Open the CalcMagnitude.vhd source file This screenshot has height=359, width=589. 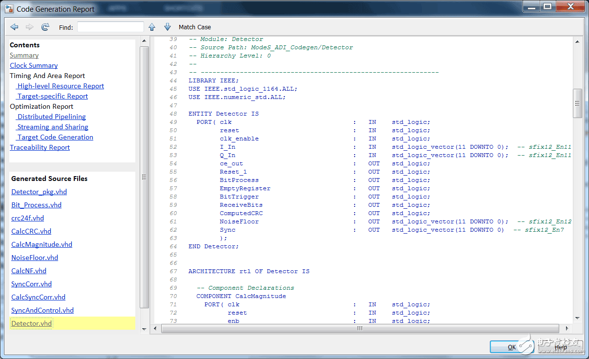(42, 244)
